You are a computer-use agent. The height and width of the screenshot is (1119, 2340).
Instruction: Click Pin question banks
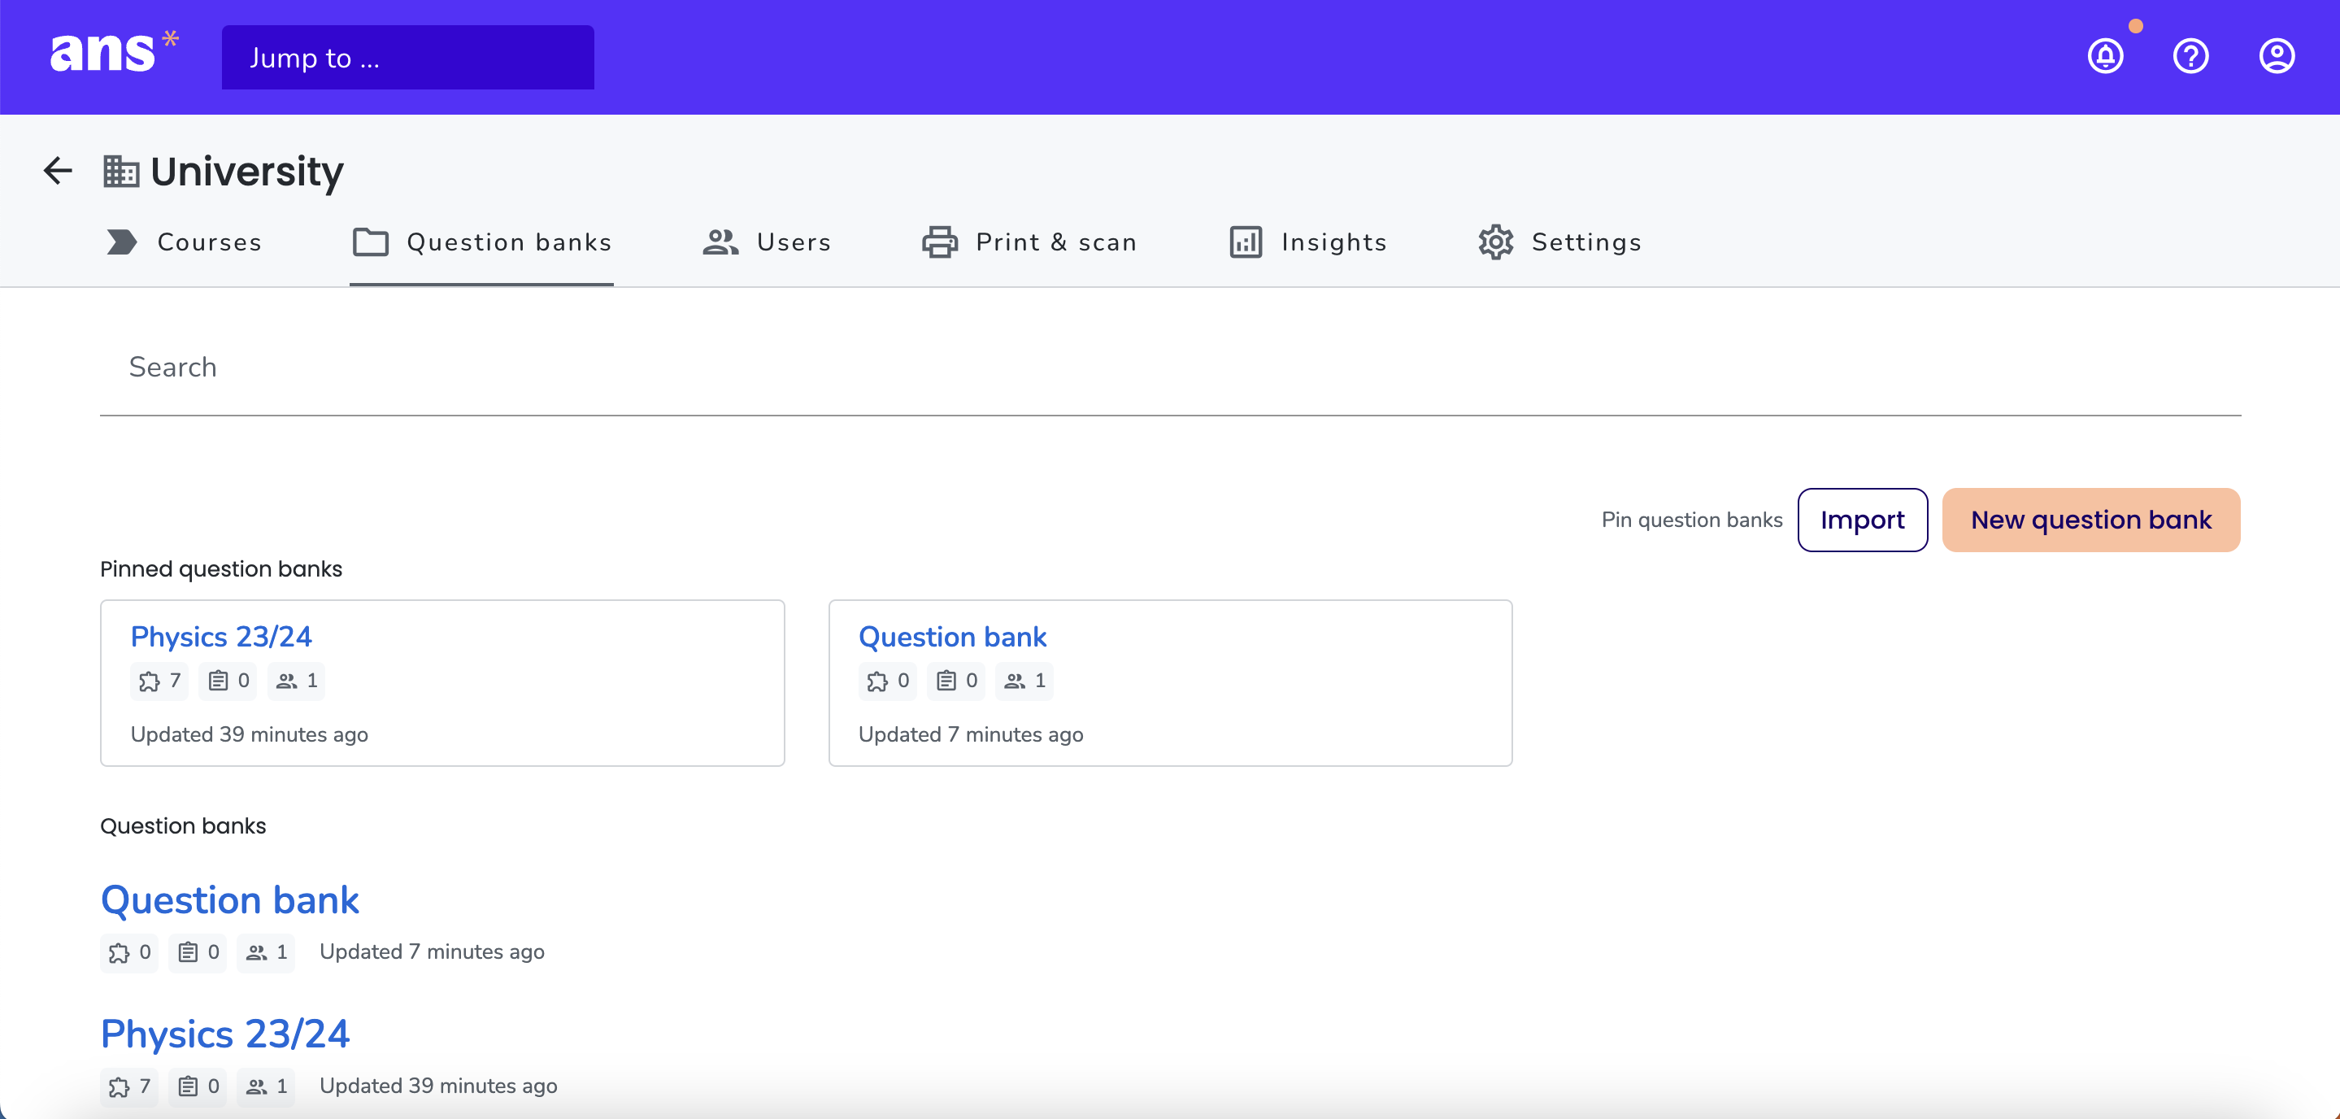pyautogui.click(x=1691, y=520)
